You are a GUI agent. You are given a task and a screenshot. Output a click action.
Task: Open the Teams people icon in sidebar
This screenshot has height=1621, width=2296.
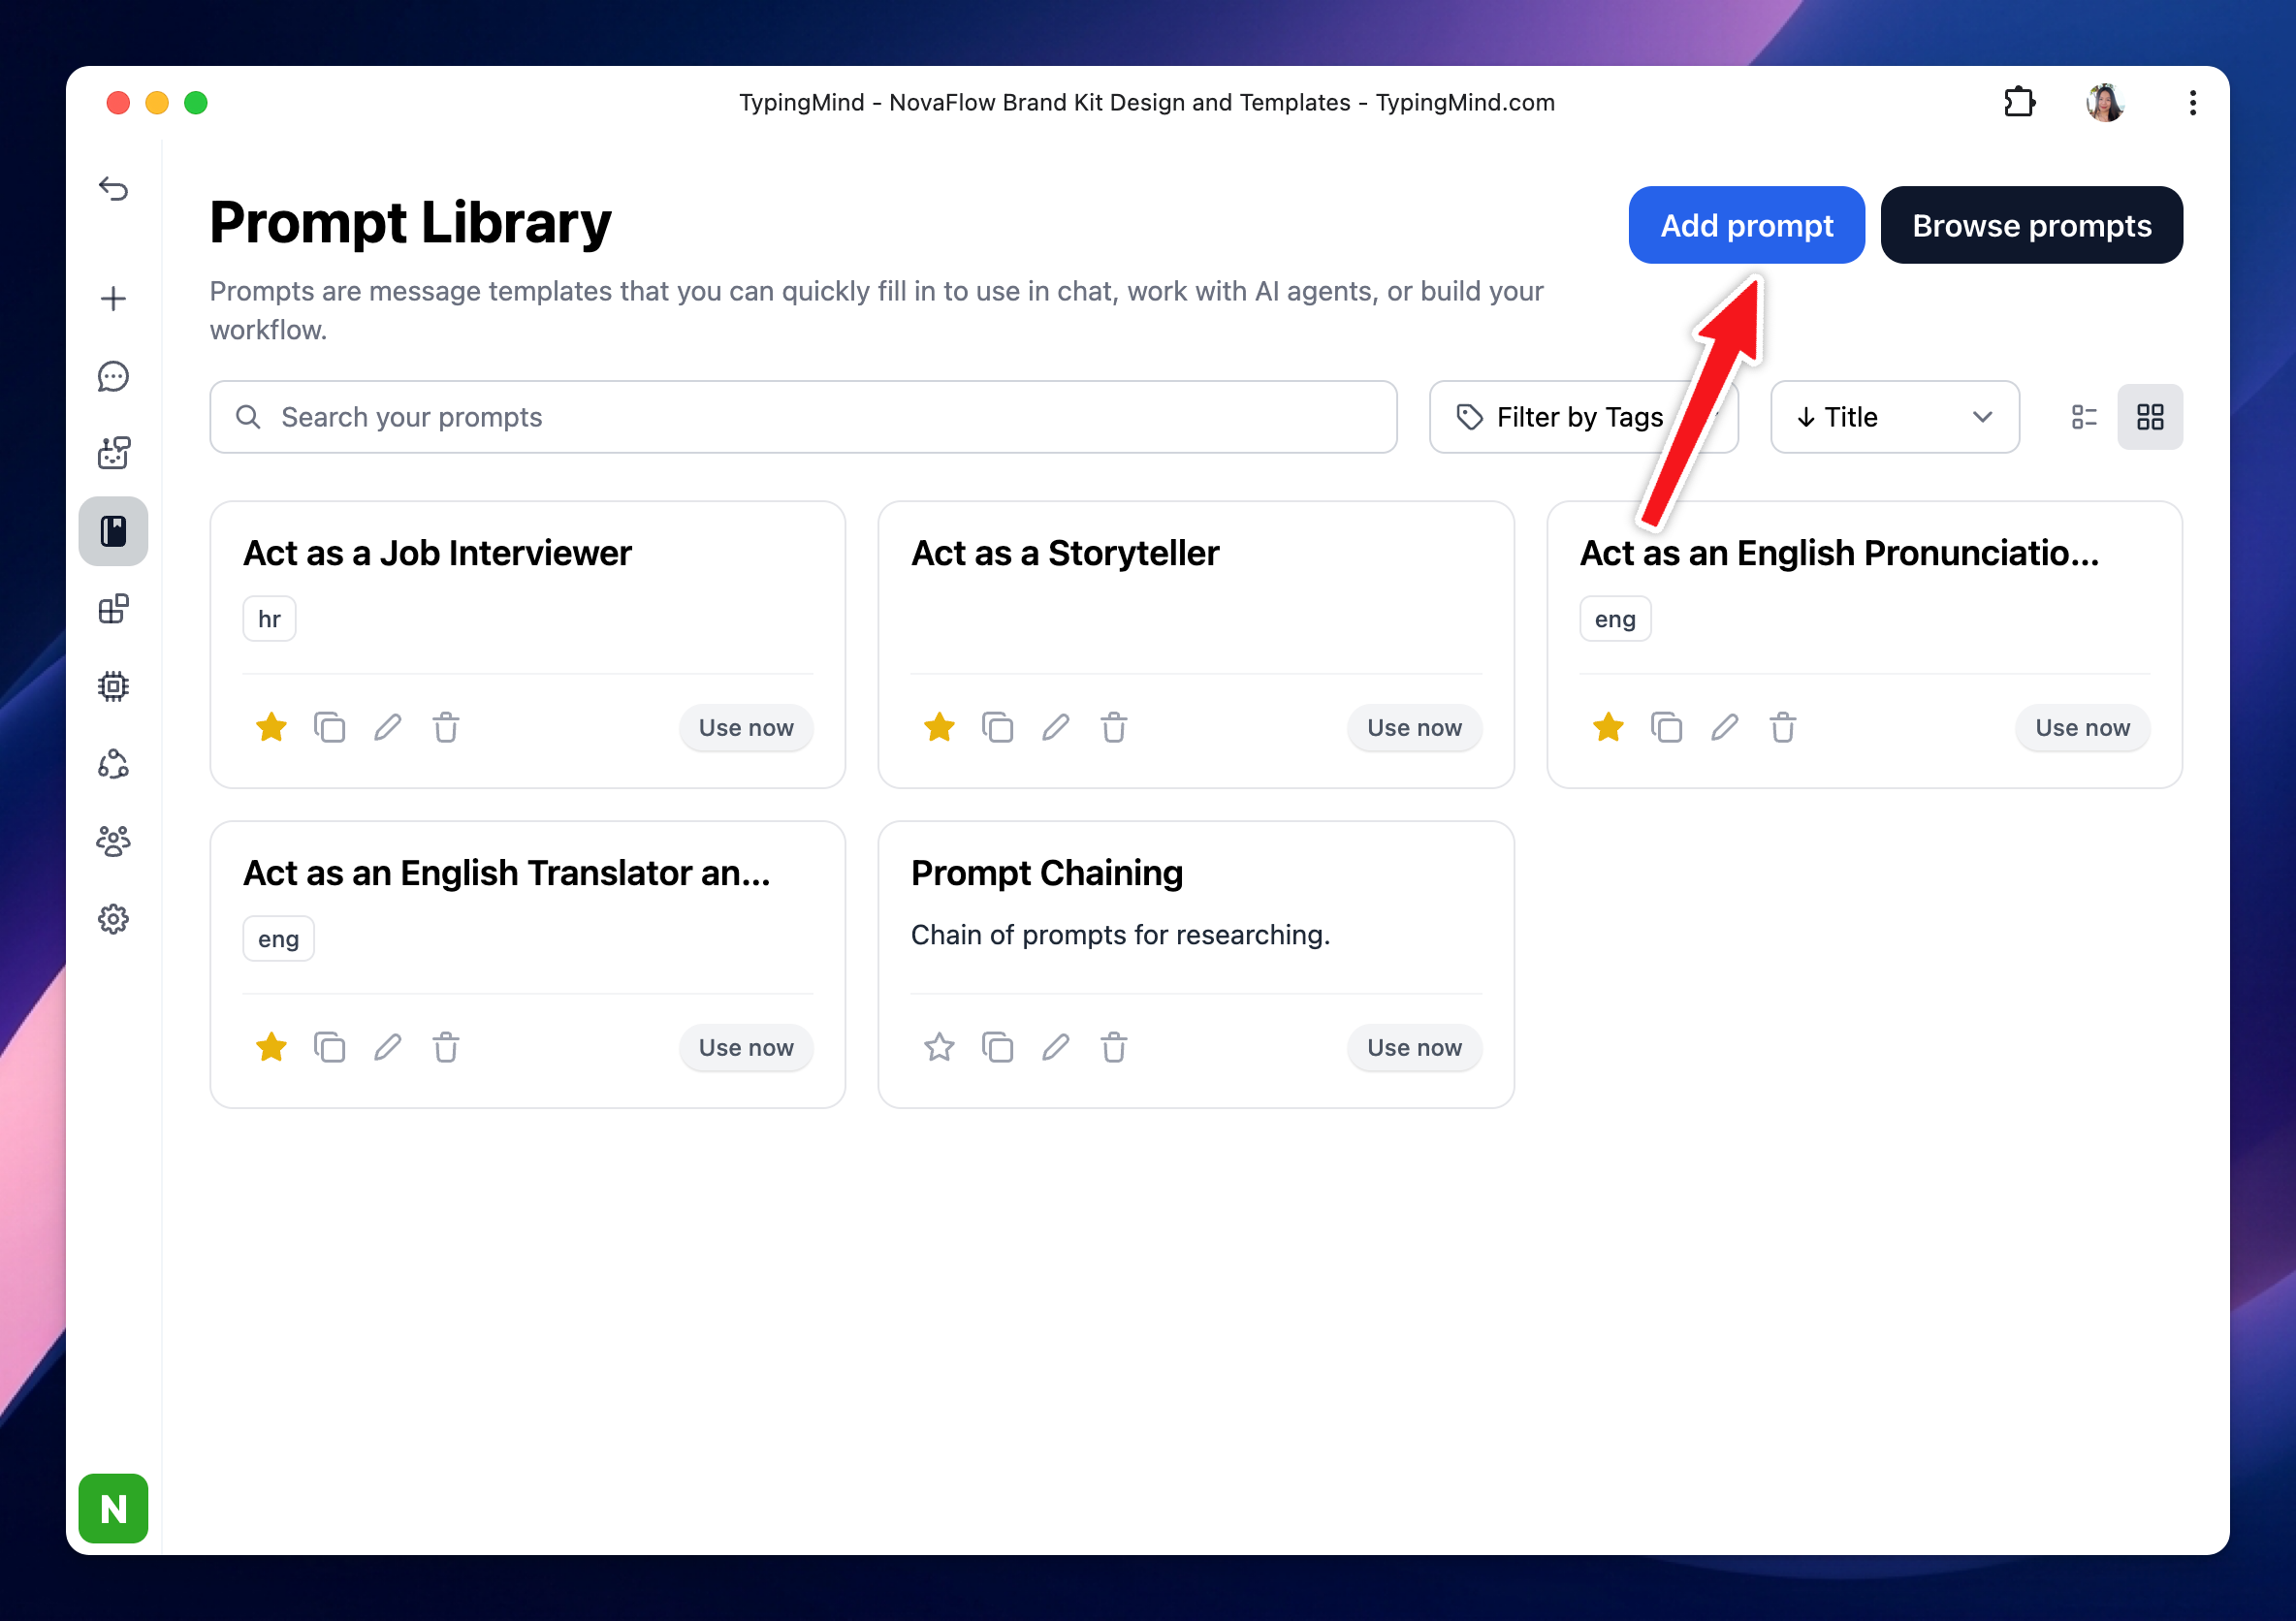(x=114, y=841)
